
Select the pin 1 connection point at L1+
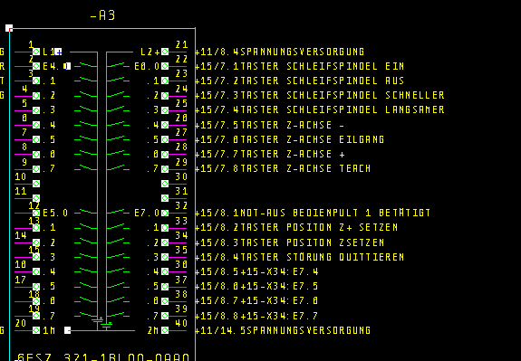[x=36, y=52]
